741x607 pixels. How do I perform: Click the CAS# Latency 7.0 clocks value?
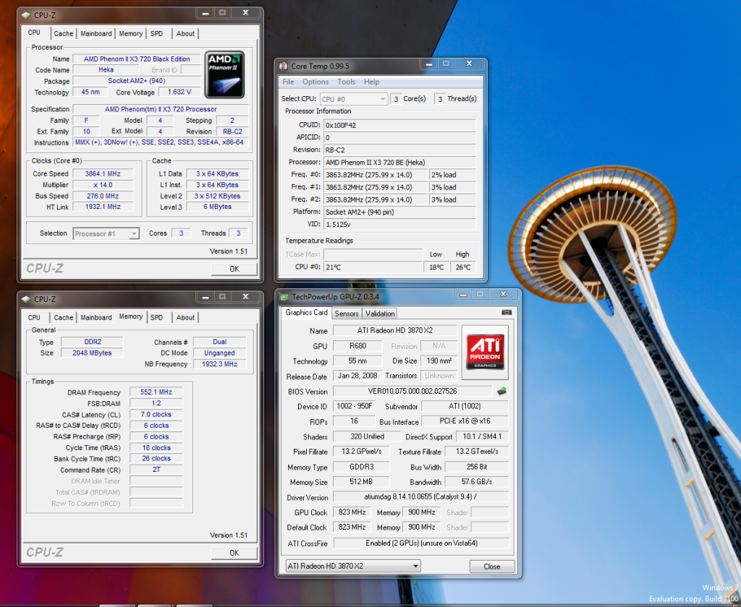pyautogui.click(x=156, y=414)
